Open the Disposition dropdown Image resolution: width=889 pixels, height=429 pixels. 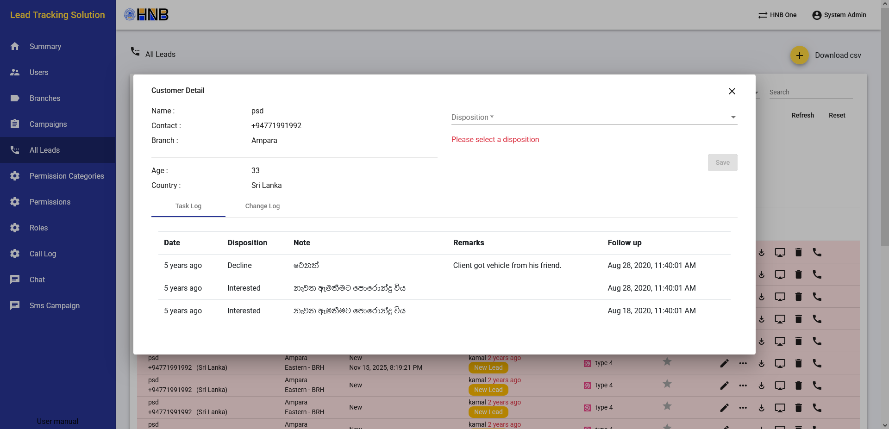point(594,118)
